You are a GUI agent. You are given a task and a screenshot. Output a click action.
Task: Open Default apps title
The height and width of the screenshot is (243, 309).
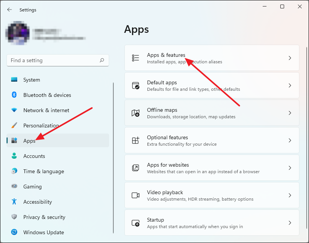162,82
